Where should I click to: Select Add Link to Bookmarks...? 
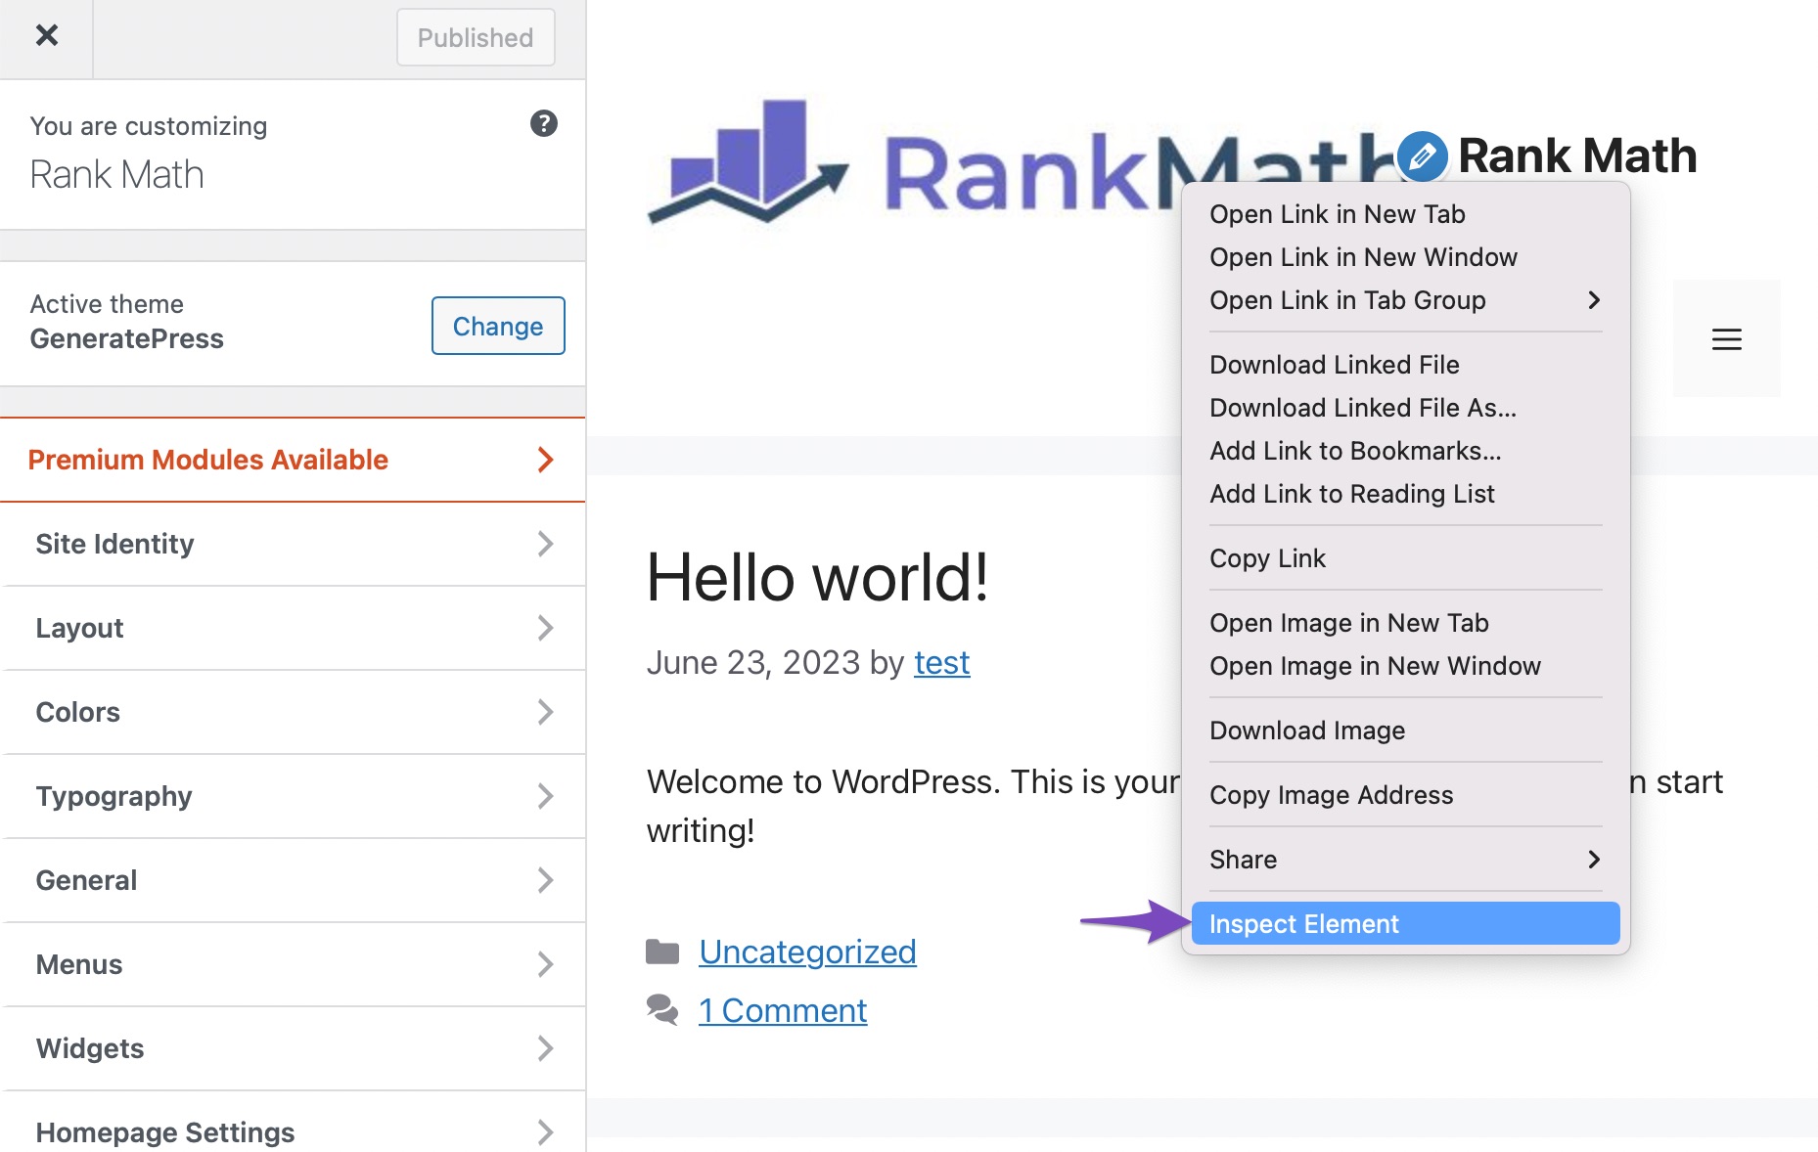pos(1405,451)
